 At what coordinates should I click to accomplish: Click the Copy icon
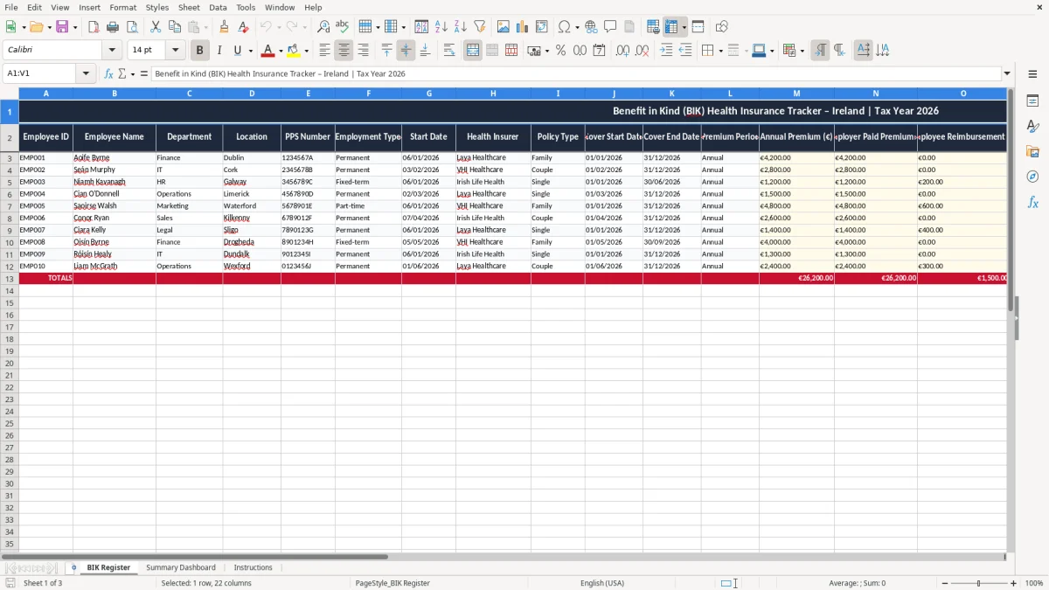(x=175, y=27)
